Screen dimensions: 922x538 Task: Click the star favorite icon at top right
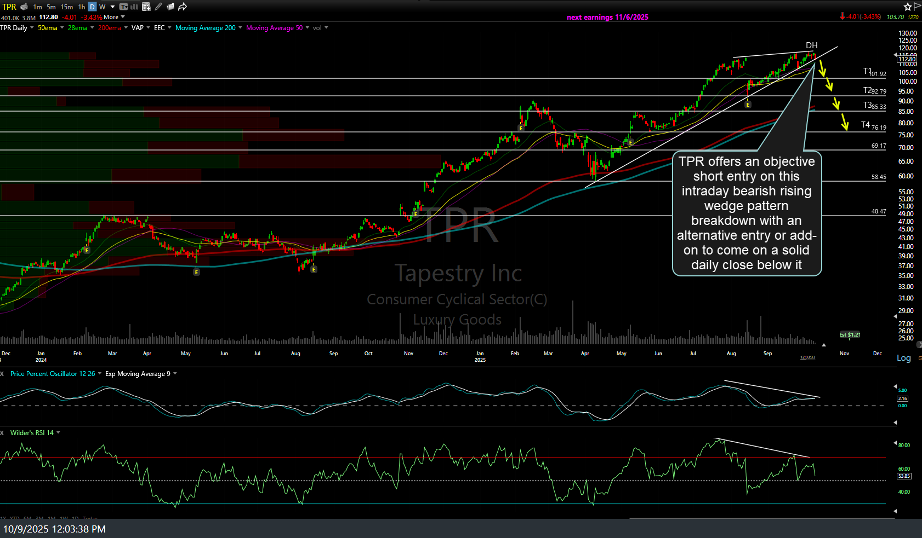coord(907,7)
